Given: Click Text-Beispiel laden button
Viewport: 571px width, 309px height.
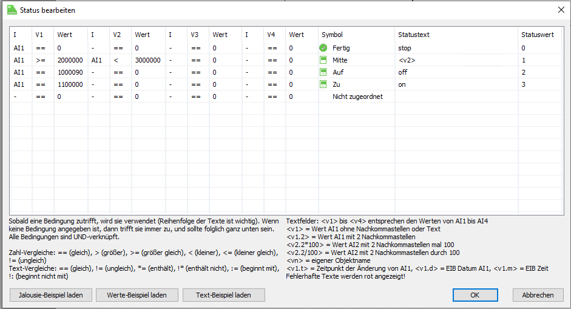Looking at the screenshot, I should [223, 295].
